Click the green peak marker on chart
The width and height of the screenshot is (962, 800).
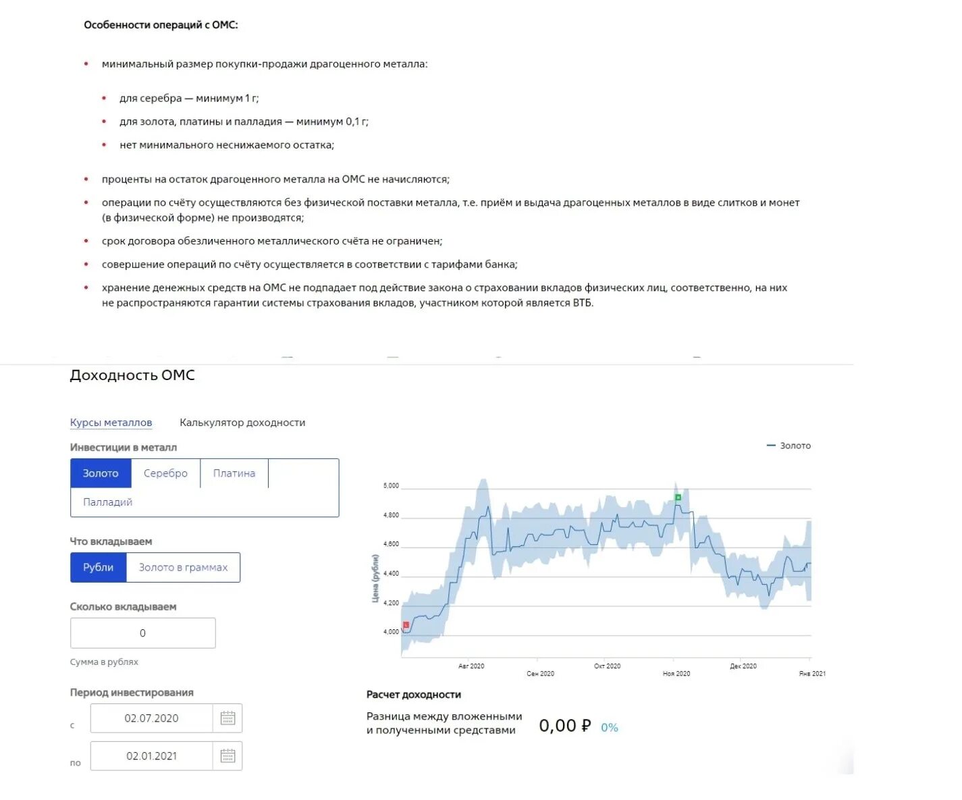[678, 498]
